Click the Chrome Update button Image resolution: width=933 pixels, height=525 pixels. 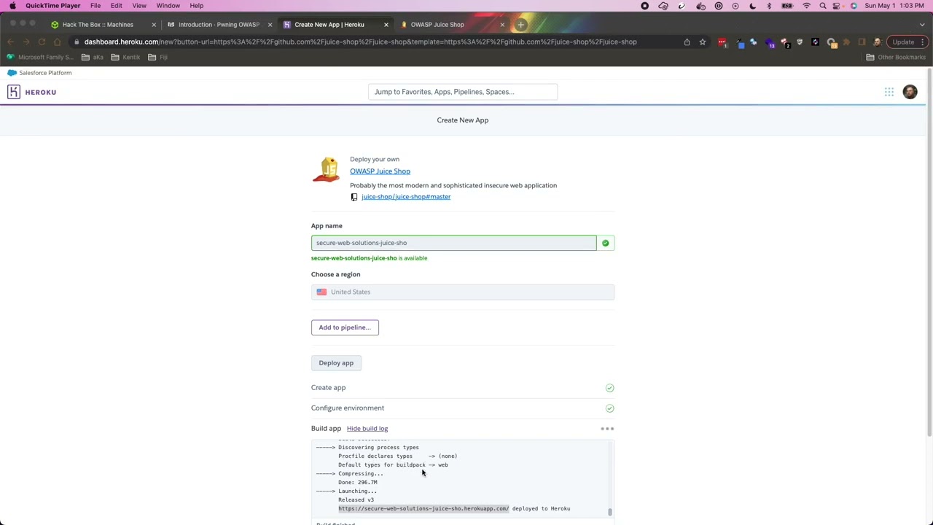pos(903,42)
